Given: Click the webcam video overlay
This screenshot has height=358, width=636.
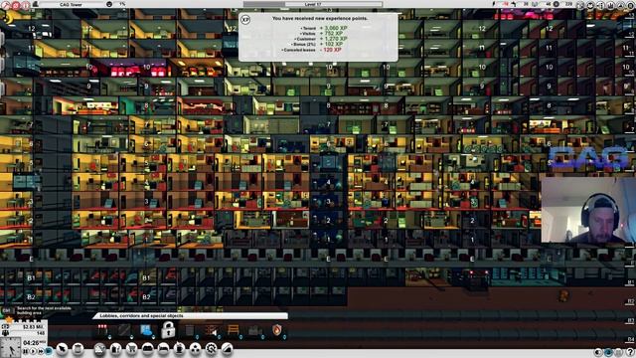Looking at the screenshot, I should [x=588, y=210].
